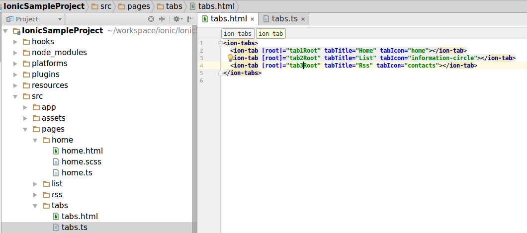Expand the node_modules folder

(15, 53)
